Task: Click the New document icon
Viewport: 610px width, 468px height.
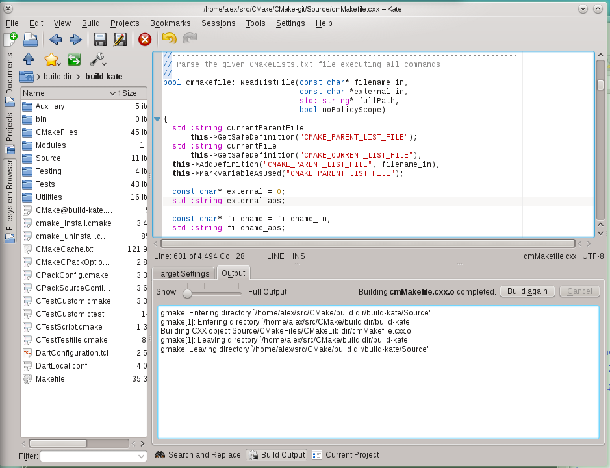Action: click(10, 40)
